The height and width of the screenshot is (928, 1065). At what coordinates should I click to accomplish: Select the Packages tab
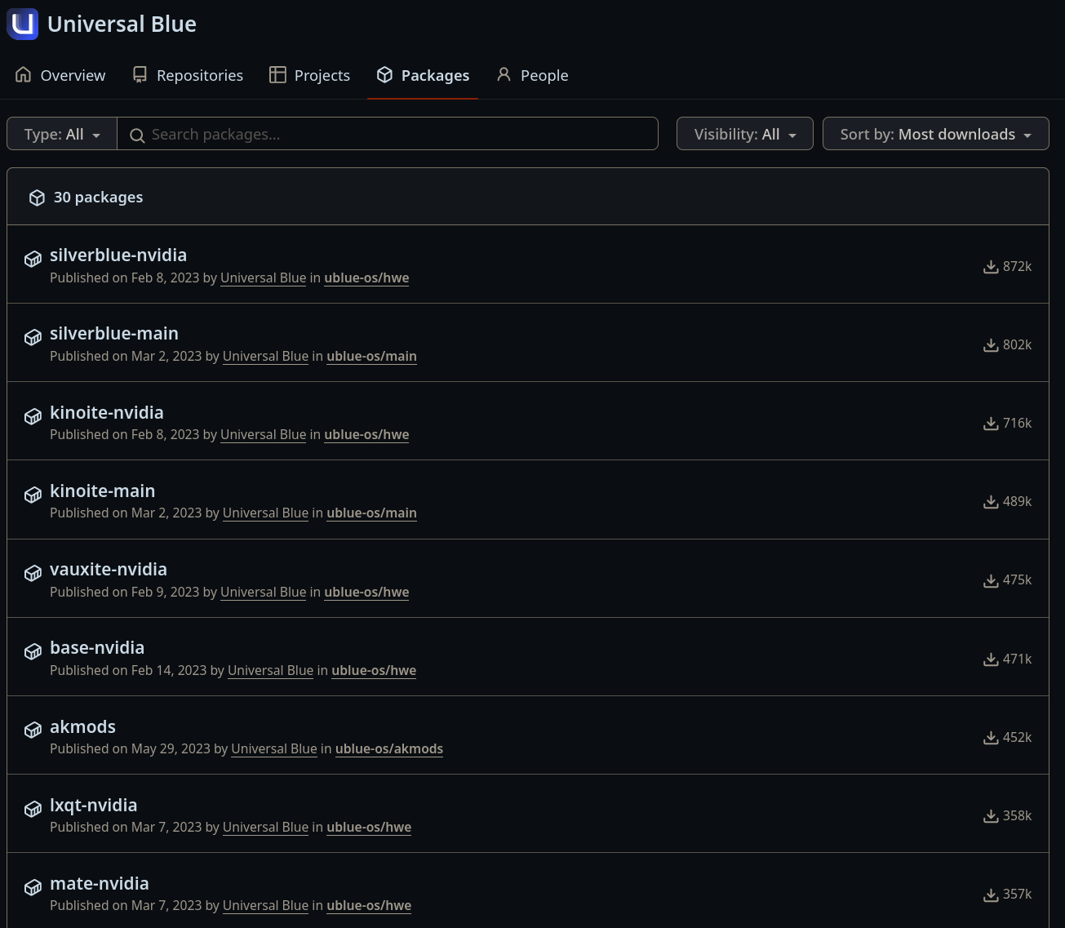coord(423,75)
